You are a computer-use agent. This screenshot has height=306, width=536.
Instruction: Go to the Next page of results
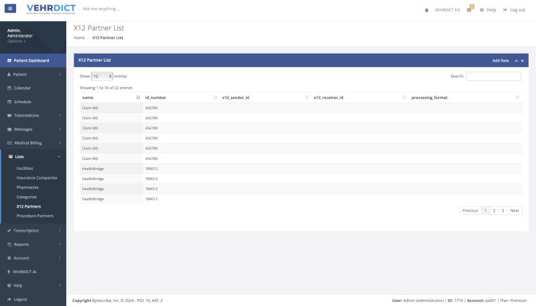point(514,210)
